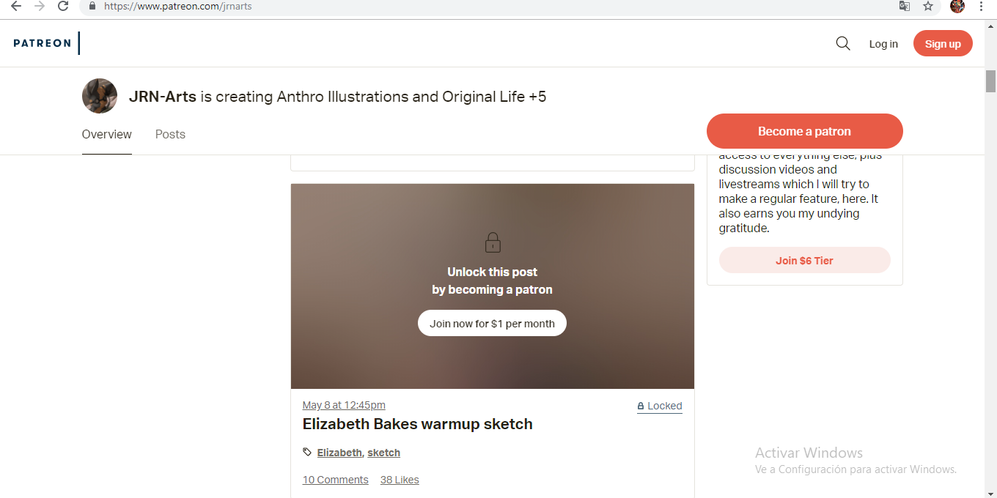The image size is (997, 498).
Task: Click the translate page icon
Action: (905, 7)
